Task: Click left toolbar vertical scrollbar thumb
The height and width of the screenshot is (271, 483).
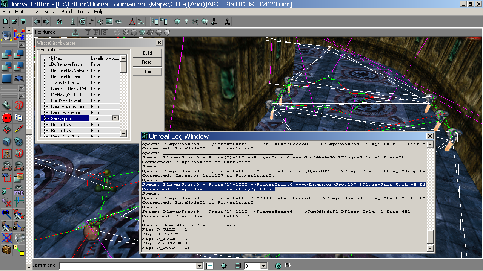Action: 29,132
